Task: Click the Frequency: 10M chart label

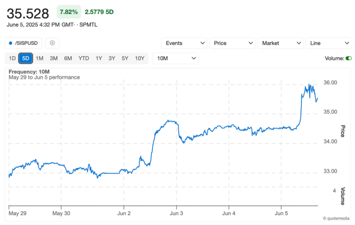Action: (x=29, y=72)
